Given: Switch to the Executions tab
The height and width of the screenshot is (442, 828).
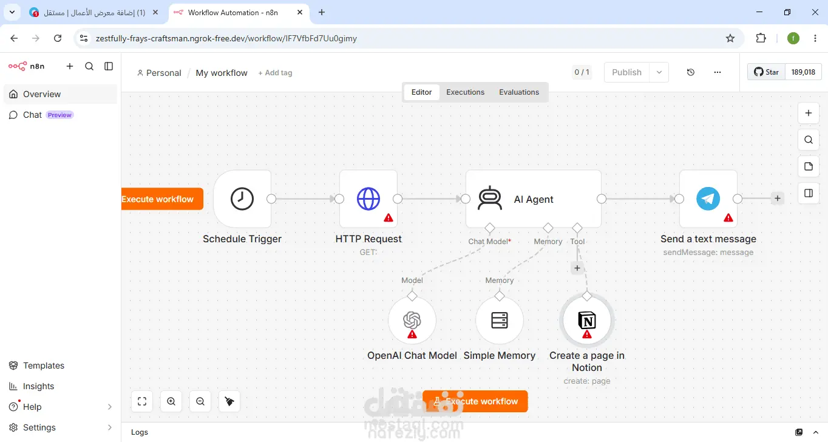Looking at the screenshot, I should click(466, 92).
